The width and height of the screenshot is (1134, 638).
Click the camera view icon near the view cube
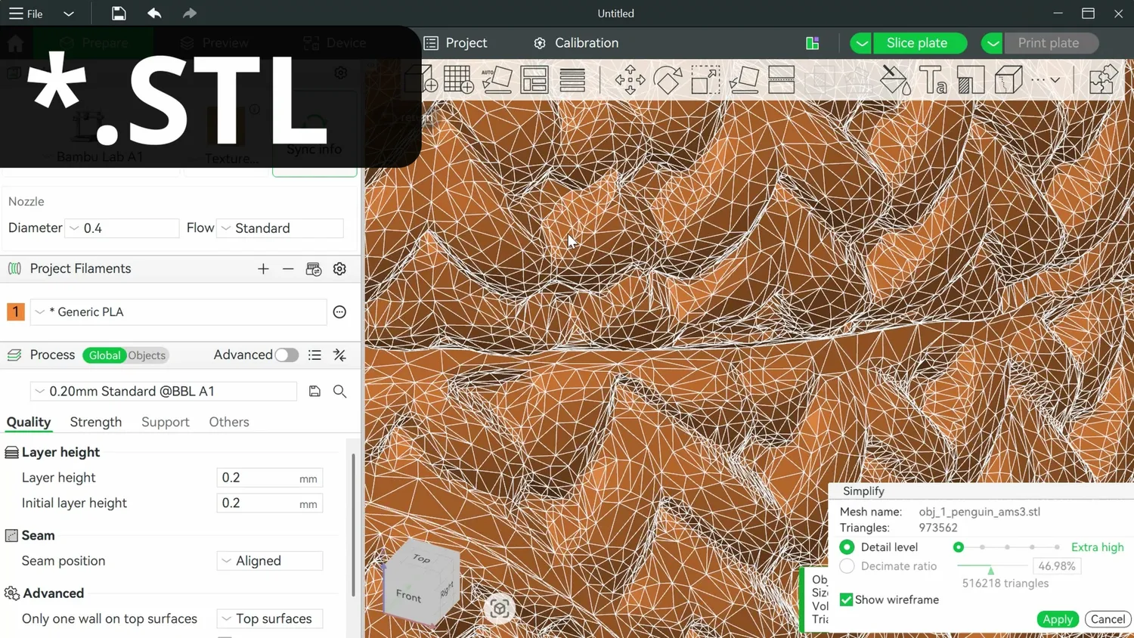pos(499,609)
